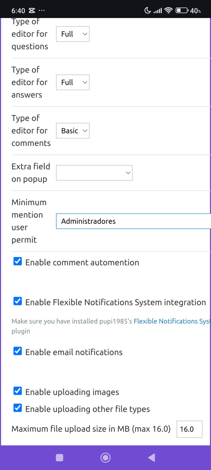Image resolution: width=211 pixels, height=470 pixels.
Task: Tap the Wi-Fi status icon
Action: point(168,11)
